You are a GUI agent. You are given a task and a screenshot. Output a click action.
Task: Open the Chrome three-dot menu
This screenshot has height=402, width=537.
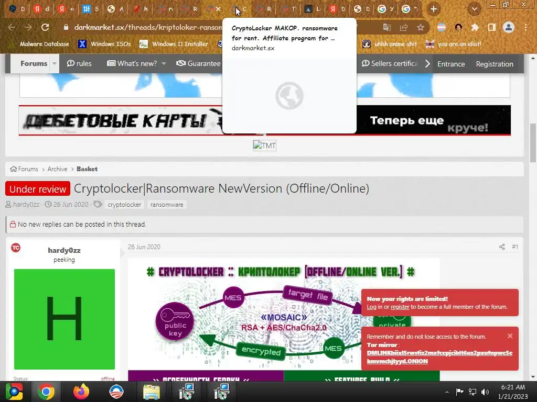click(x=525, y=27)
